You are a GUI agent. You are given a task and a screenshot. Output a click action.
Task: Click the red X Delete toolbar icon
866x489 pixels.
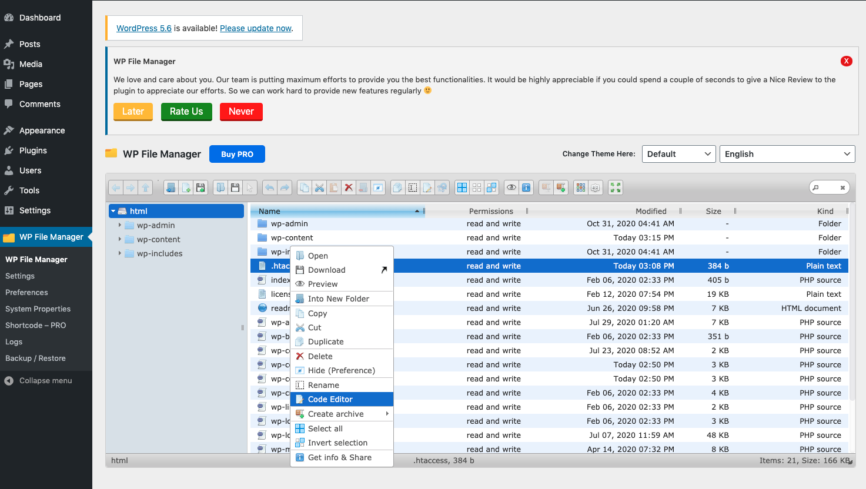coord(349,187)
